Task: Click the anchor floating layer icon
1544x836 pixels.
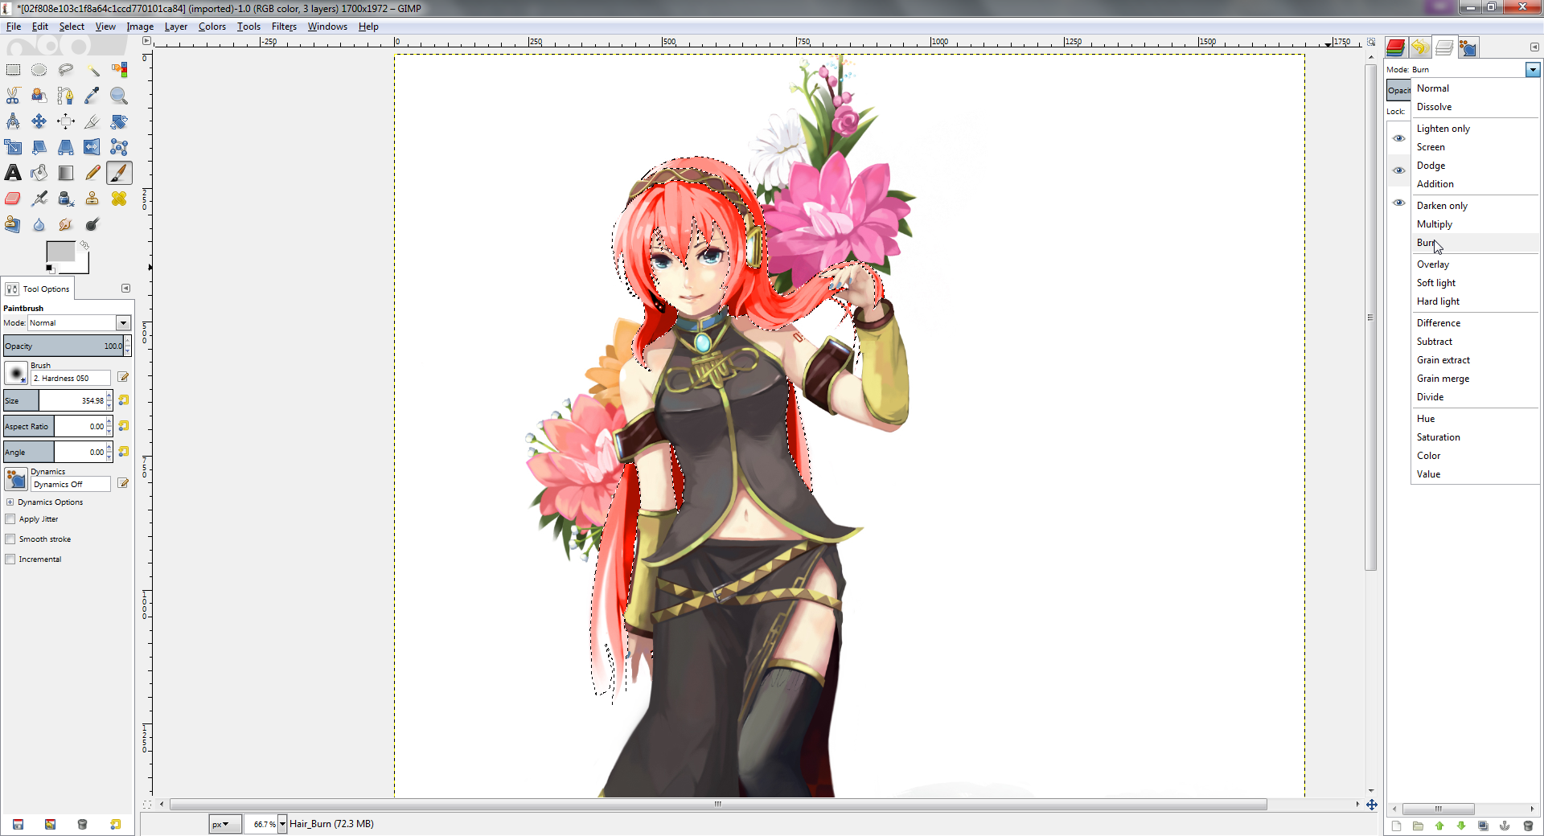Action: click(x=1505, y=826)
